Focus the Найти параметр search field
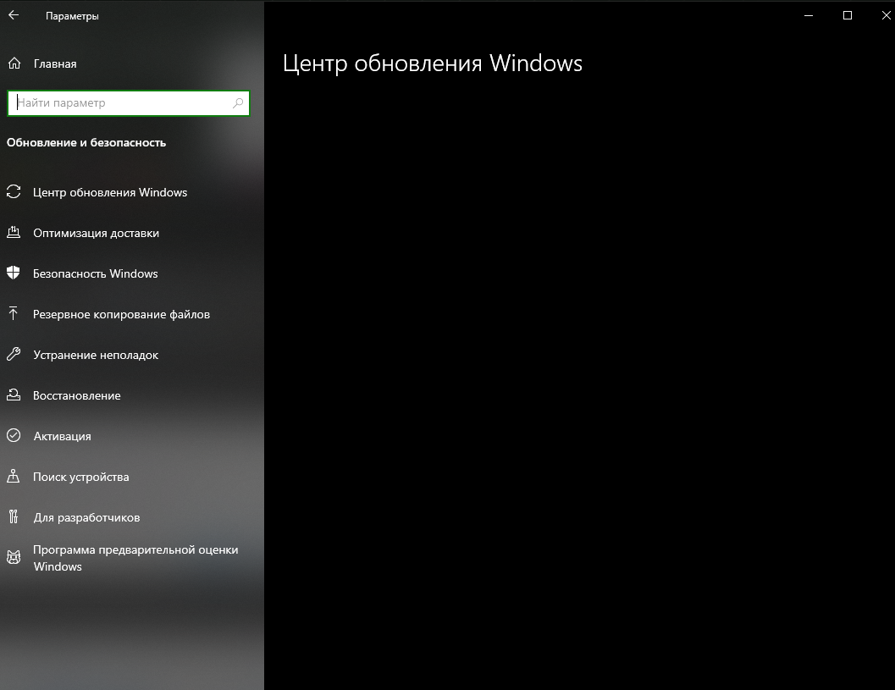The height and width of the screenshot is (690, 895). pyautogui.click(x=129, y=102)
